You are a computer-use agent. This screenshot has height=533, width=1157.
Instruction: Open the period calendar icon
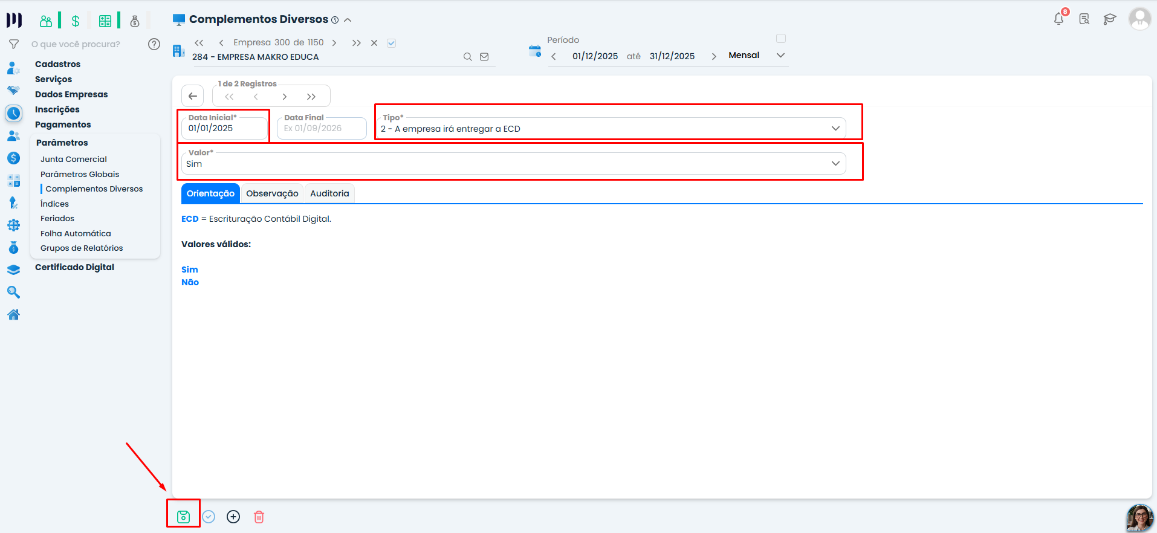click(535, 51)
